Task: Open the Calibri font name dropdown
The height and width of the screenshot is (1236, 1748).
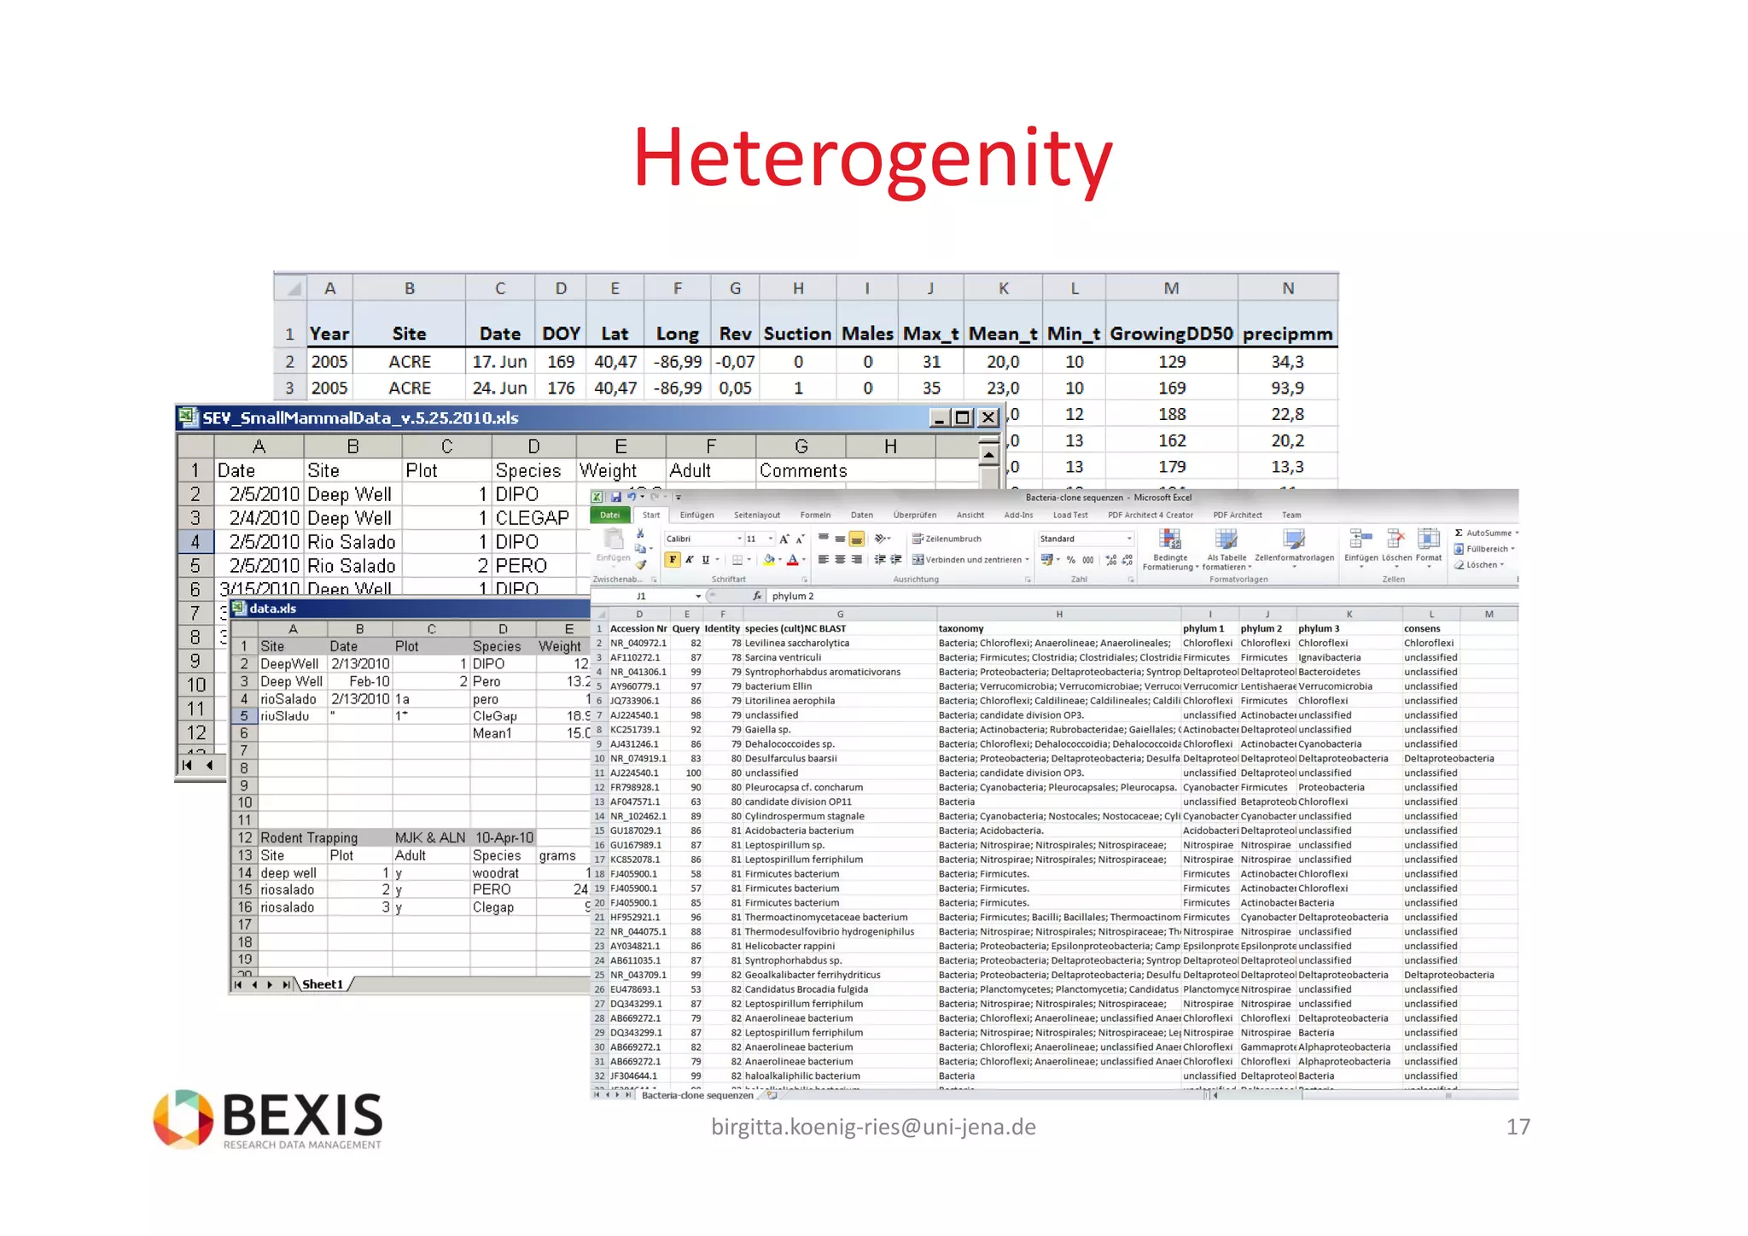Action: tap(739, 539)
